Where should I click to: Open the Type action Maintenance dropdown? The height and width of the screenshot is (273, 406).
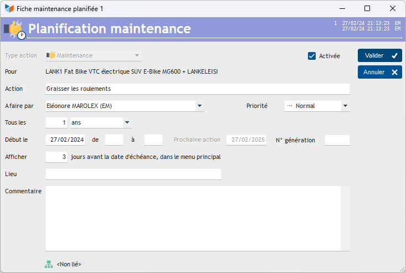click(137, 55)
